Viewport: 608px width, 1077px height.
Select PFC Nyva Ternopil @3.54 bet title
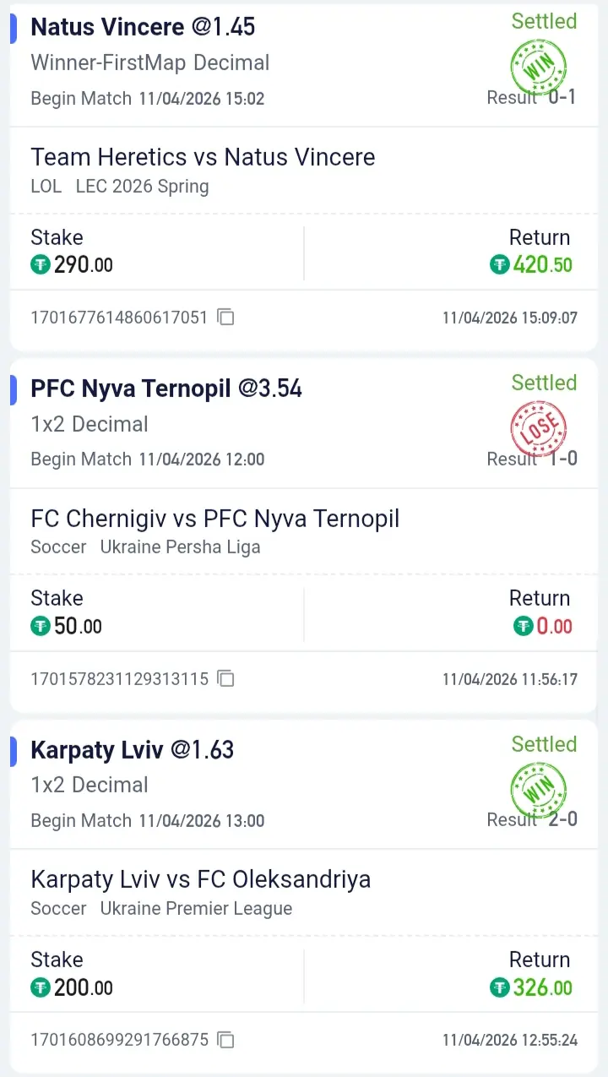[166, 389]
